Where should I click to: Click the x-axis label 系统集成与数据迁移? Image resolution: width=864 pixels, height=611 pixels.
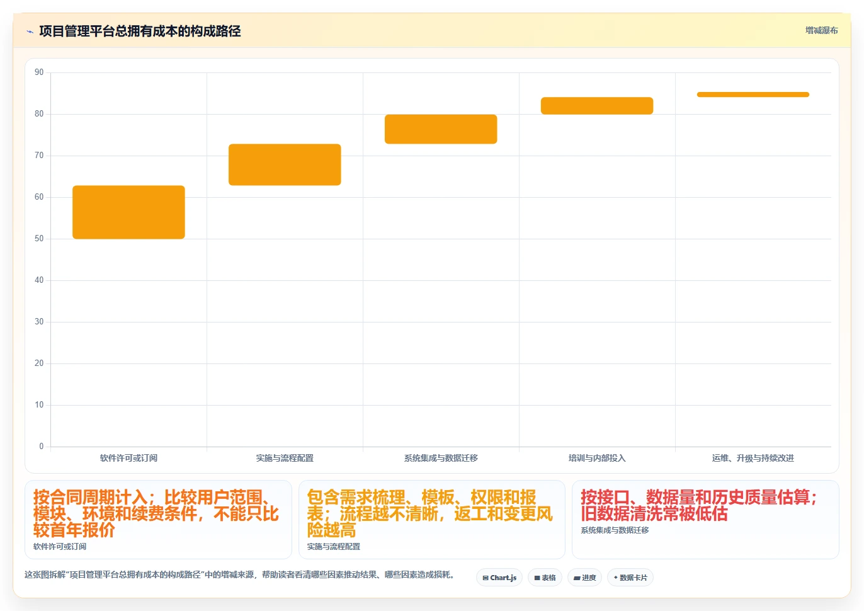pyautogui.click(x=441, y=458)
